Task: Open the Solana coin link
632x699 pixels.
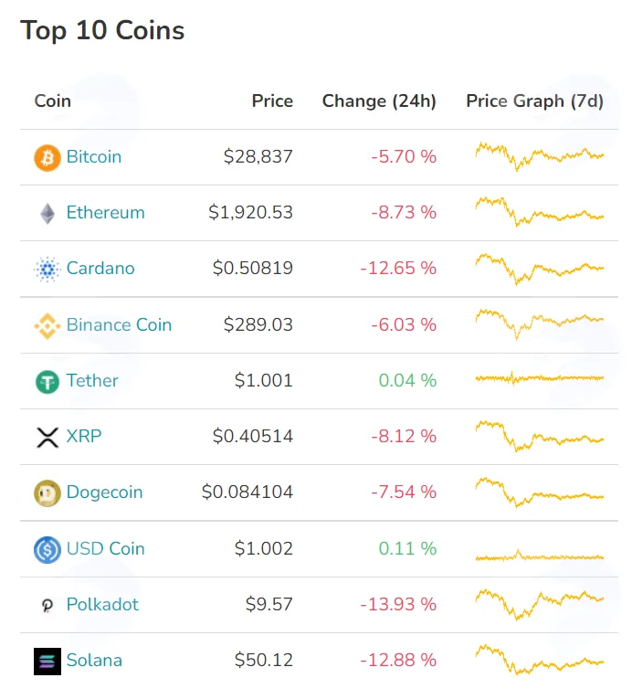Action: click(94, 661)
